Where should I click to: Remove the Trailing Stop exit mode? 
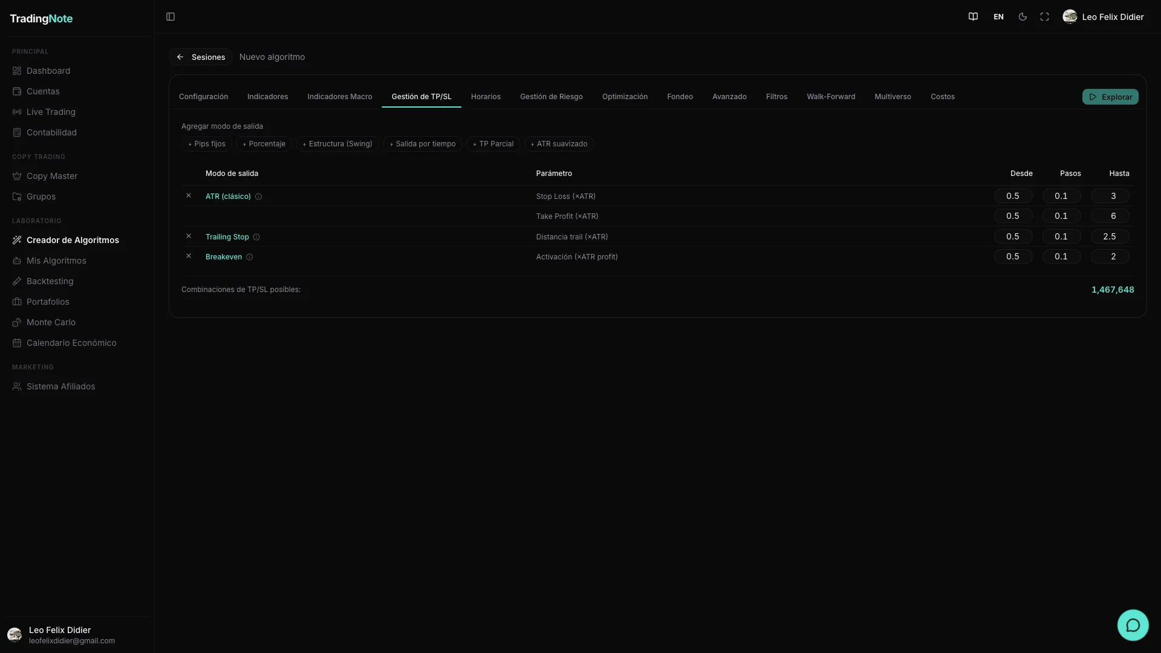[x=189, y=236]
